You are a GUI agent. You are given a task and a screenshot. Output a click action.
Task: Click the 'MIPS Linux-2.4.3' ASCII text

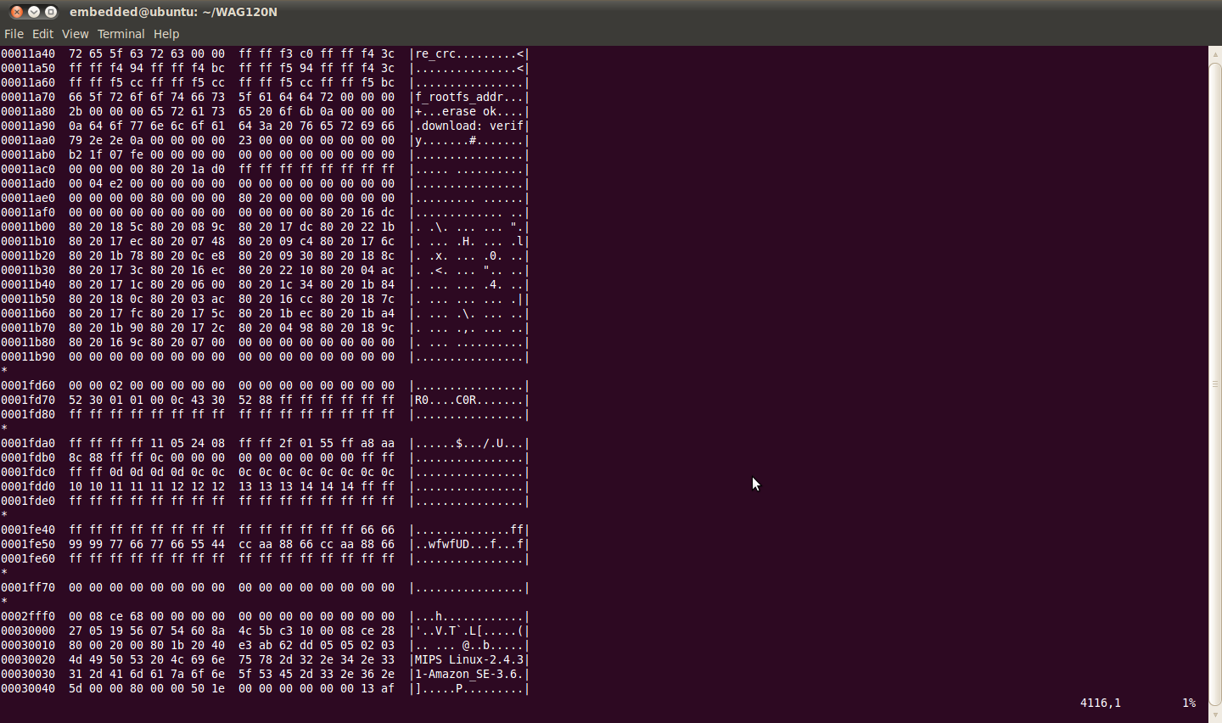tap(469, 659)
